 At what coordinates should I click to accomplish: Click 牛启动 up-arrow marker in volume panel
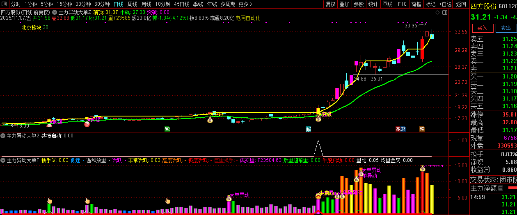[x=318, y=196]
